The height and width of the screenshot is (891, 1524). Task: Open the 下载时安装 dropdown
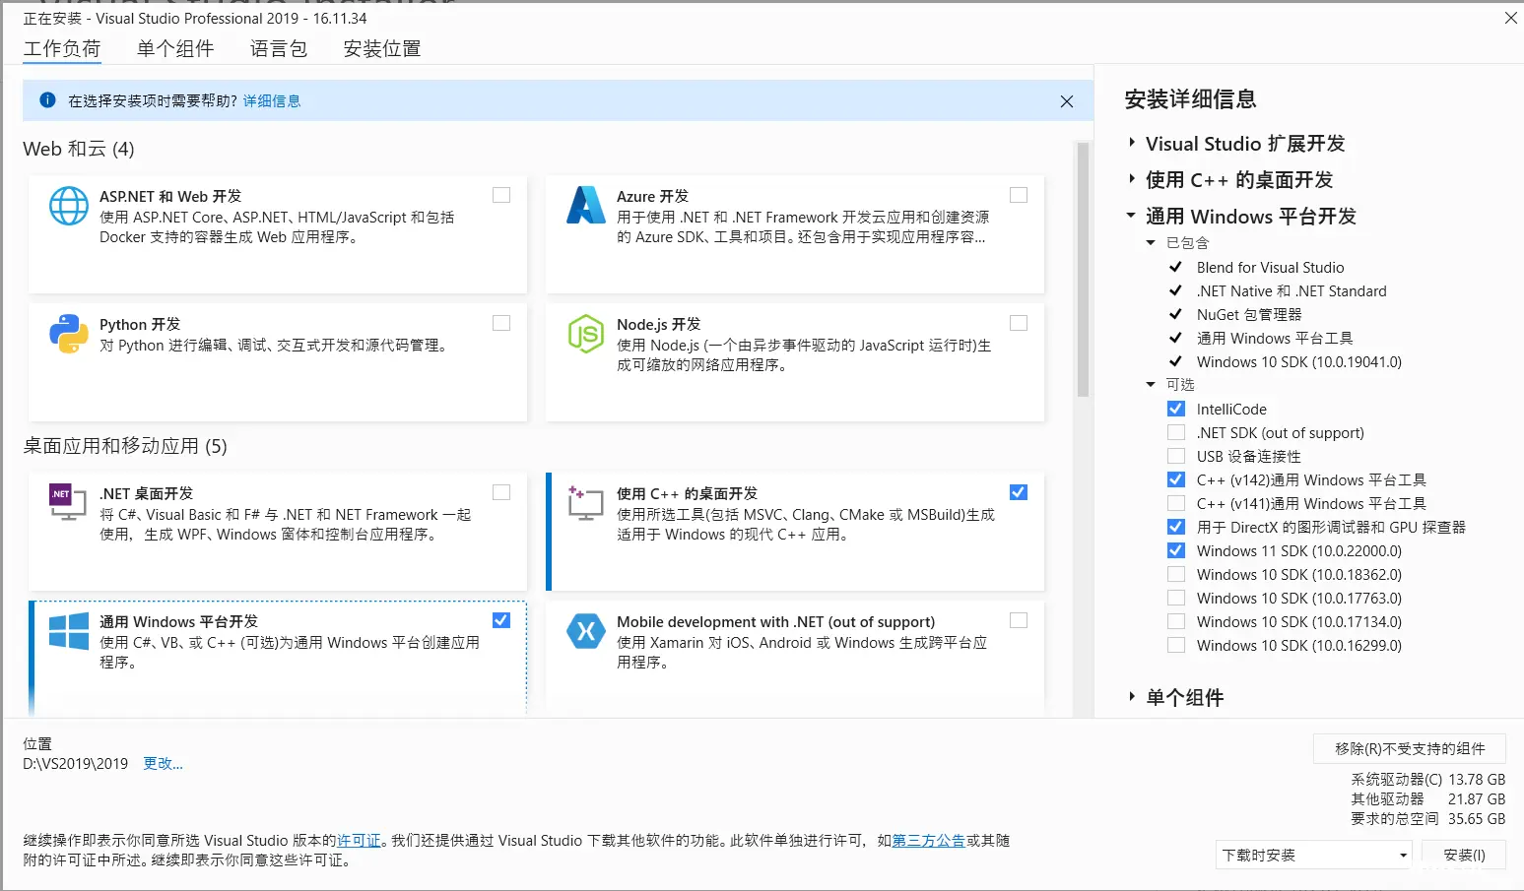1314,855
